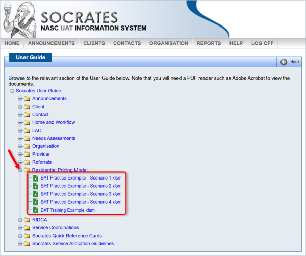Click the Referrals folder icon
Image resolution: width=306 pixels, height=256 pixels.
click(x=27, y=162)
